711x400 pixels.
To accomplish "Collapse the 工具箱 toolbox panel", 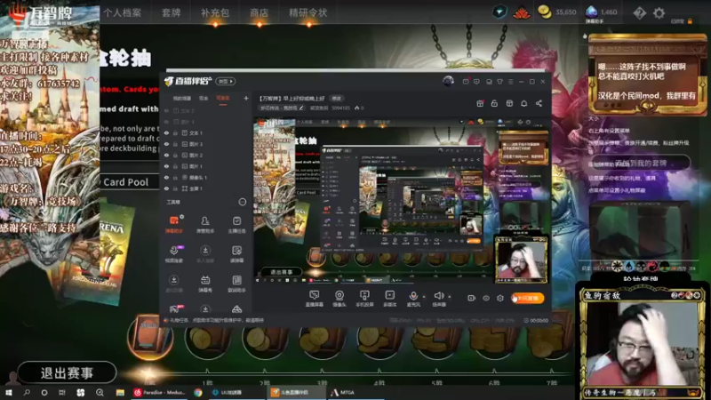I will [x=242, y=202].
